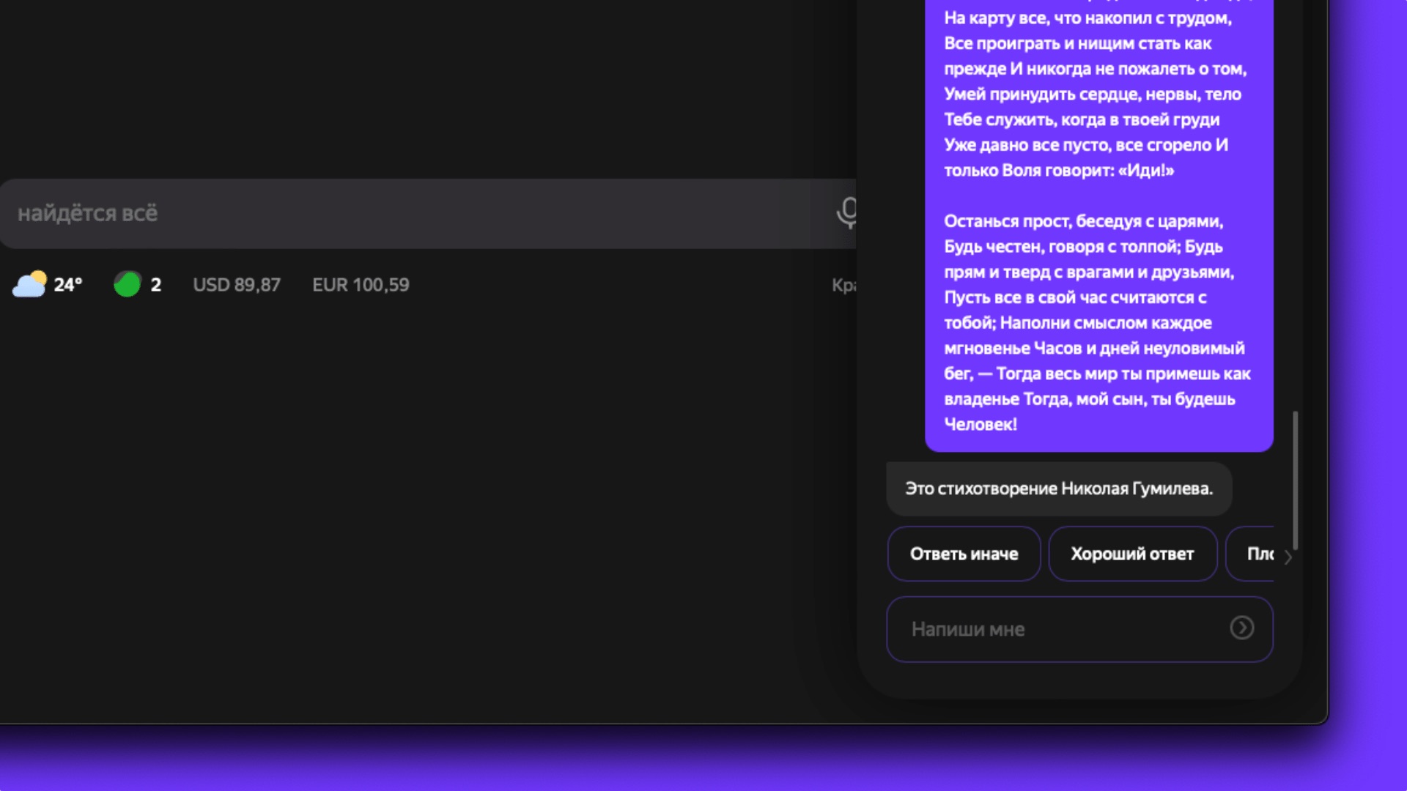Open the USD 89,87 exchange rate

pyautogui.click(x=237, y=285)
